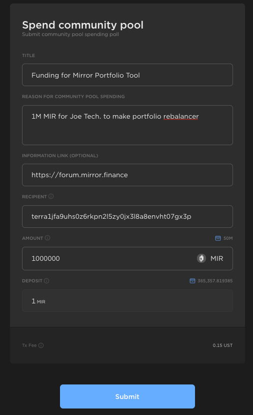Click the info icon beside Recipient label
The width and height of the screenshot is (253, 415).
point(51,196)
